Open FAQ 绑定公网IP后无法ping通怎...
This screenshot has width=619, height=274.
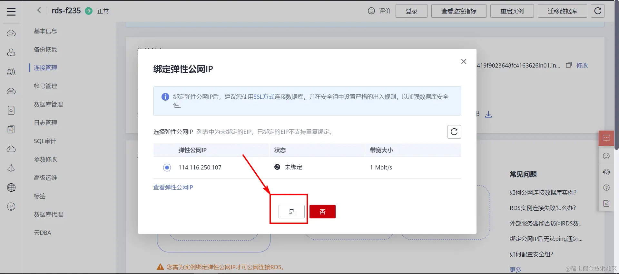click(x=546, y=239)
